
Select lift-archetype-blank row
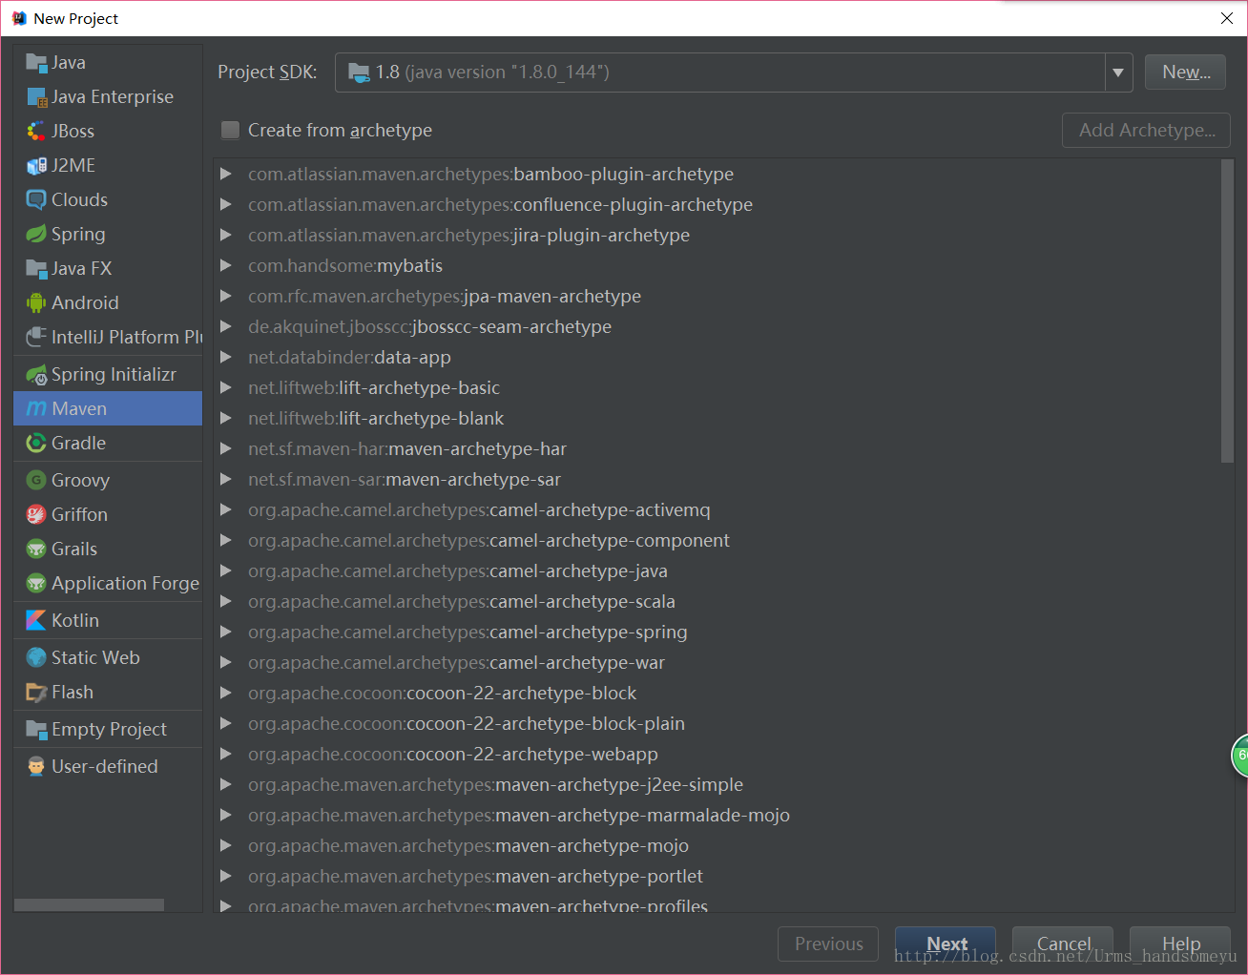[x=718, y=419]
